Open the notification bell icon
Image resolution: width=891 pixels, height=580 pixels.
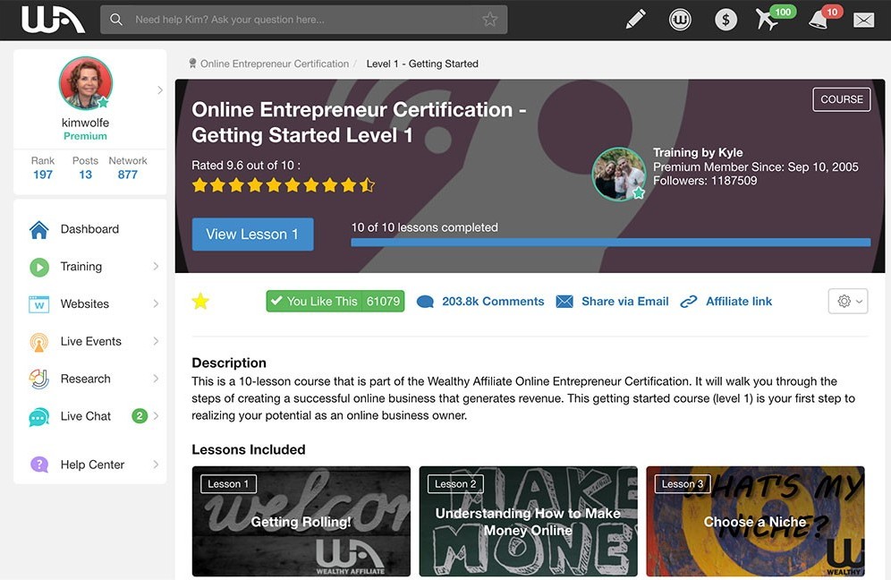tap(819, 20)
